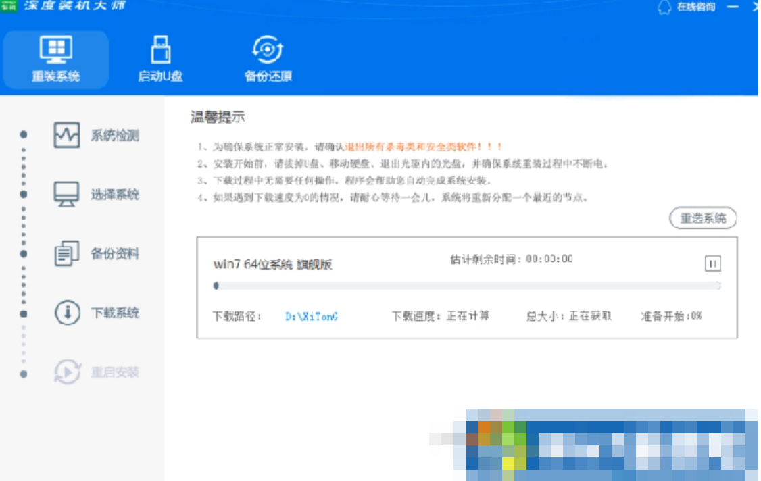Switch to the 启动U盘 tab
Viewport: 761px width, 481px height.
coord(160,59)
